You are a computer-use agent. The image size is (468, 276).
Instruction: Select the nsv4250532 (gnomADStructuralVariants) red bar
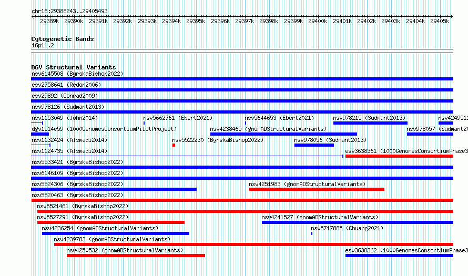pyautogui.click(x=136, y=255)
